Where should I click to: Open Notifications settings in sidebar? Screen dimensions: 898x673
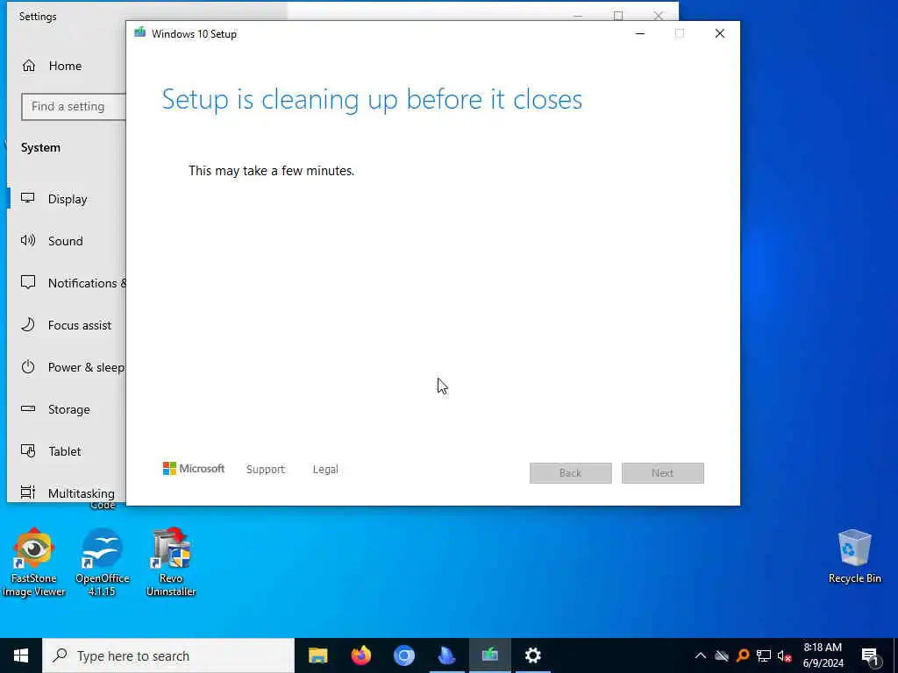point(67,283)
